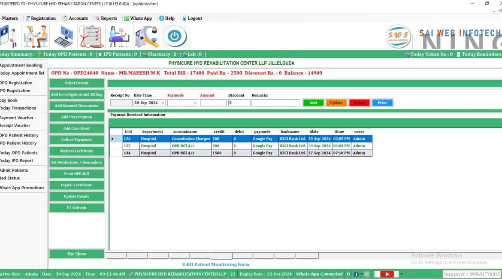Click the Esc Close button
The width and height of the screenshot is (502, 279).
pos(76,254)
